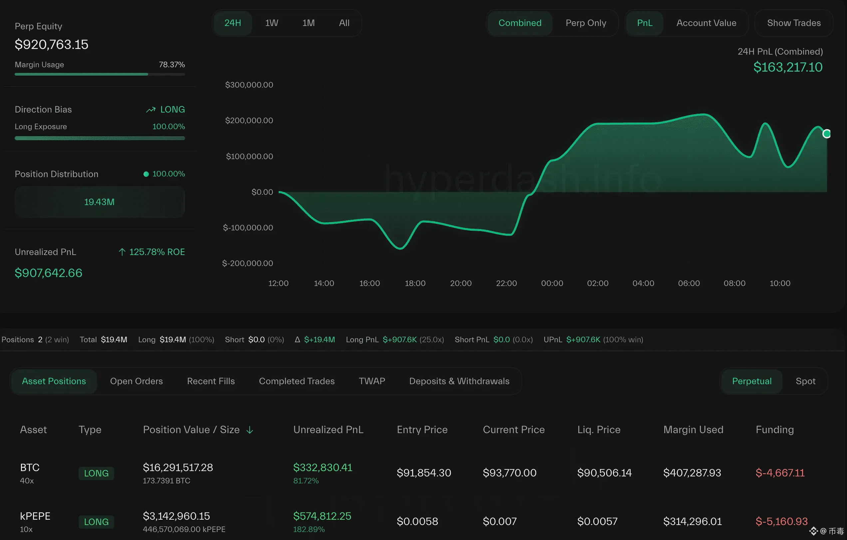Sort by Unrealized PnL column header

coord(328,429)
